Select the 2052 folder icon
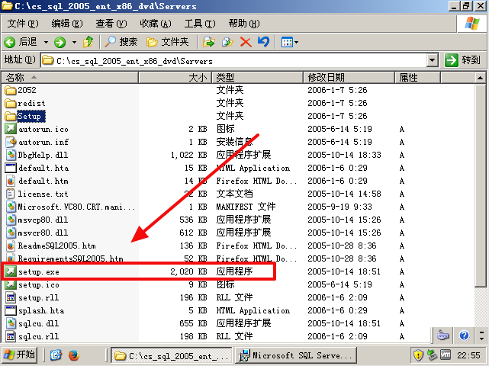The height and width of the screenshot is (366, 489). click(x=10, y=90)
